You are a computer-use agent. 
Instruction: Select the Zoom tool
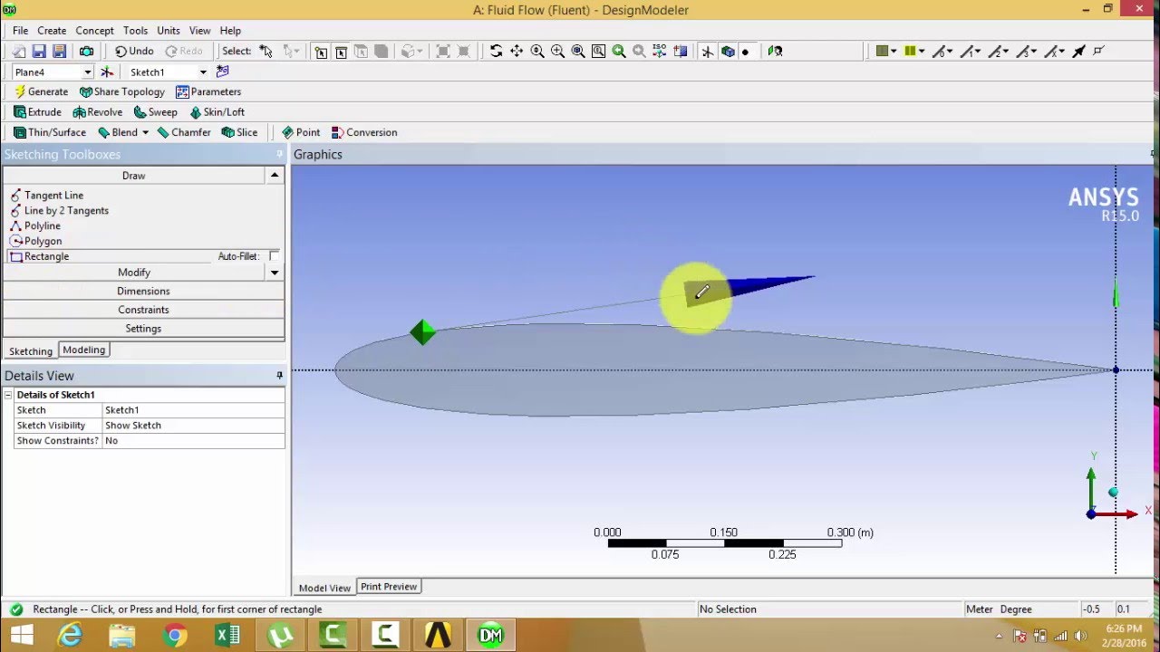click(x=537, y=52)
